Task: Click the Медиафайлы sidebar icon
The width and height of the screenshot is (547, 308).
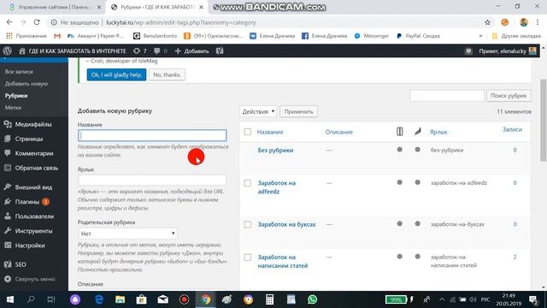Action: (8, 124)
